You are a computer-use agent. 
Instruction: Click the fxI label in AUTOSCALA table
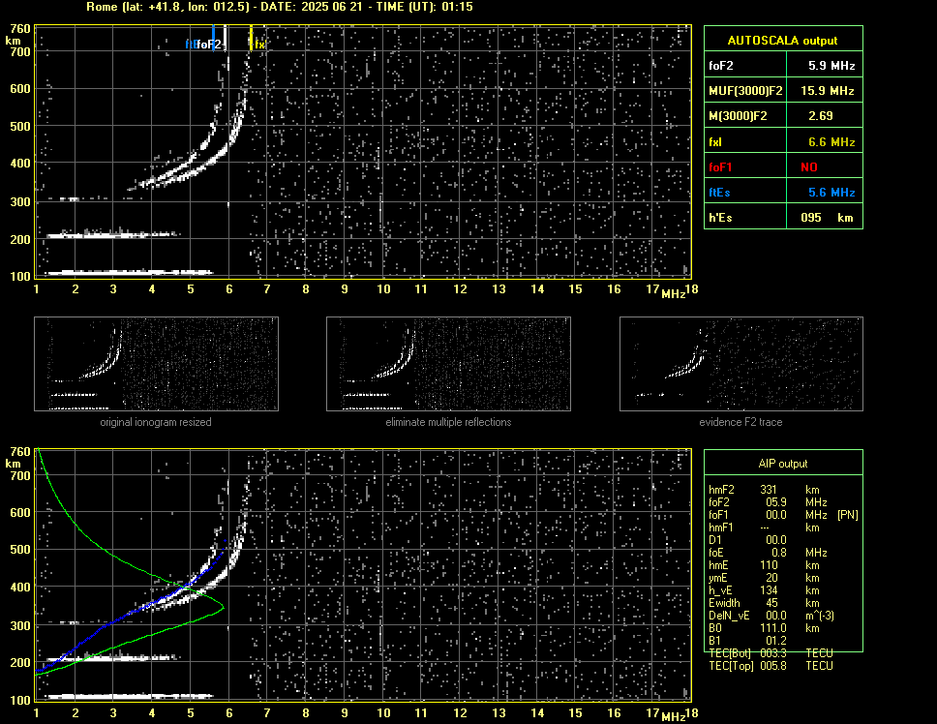coord(714,142)
